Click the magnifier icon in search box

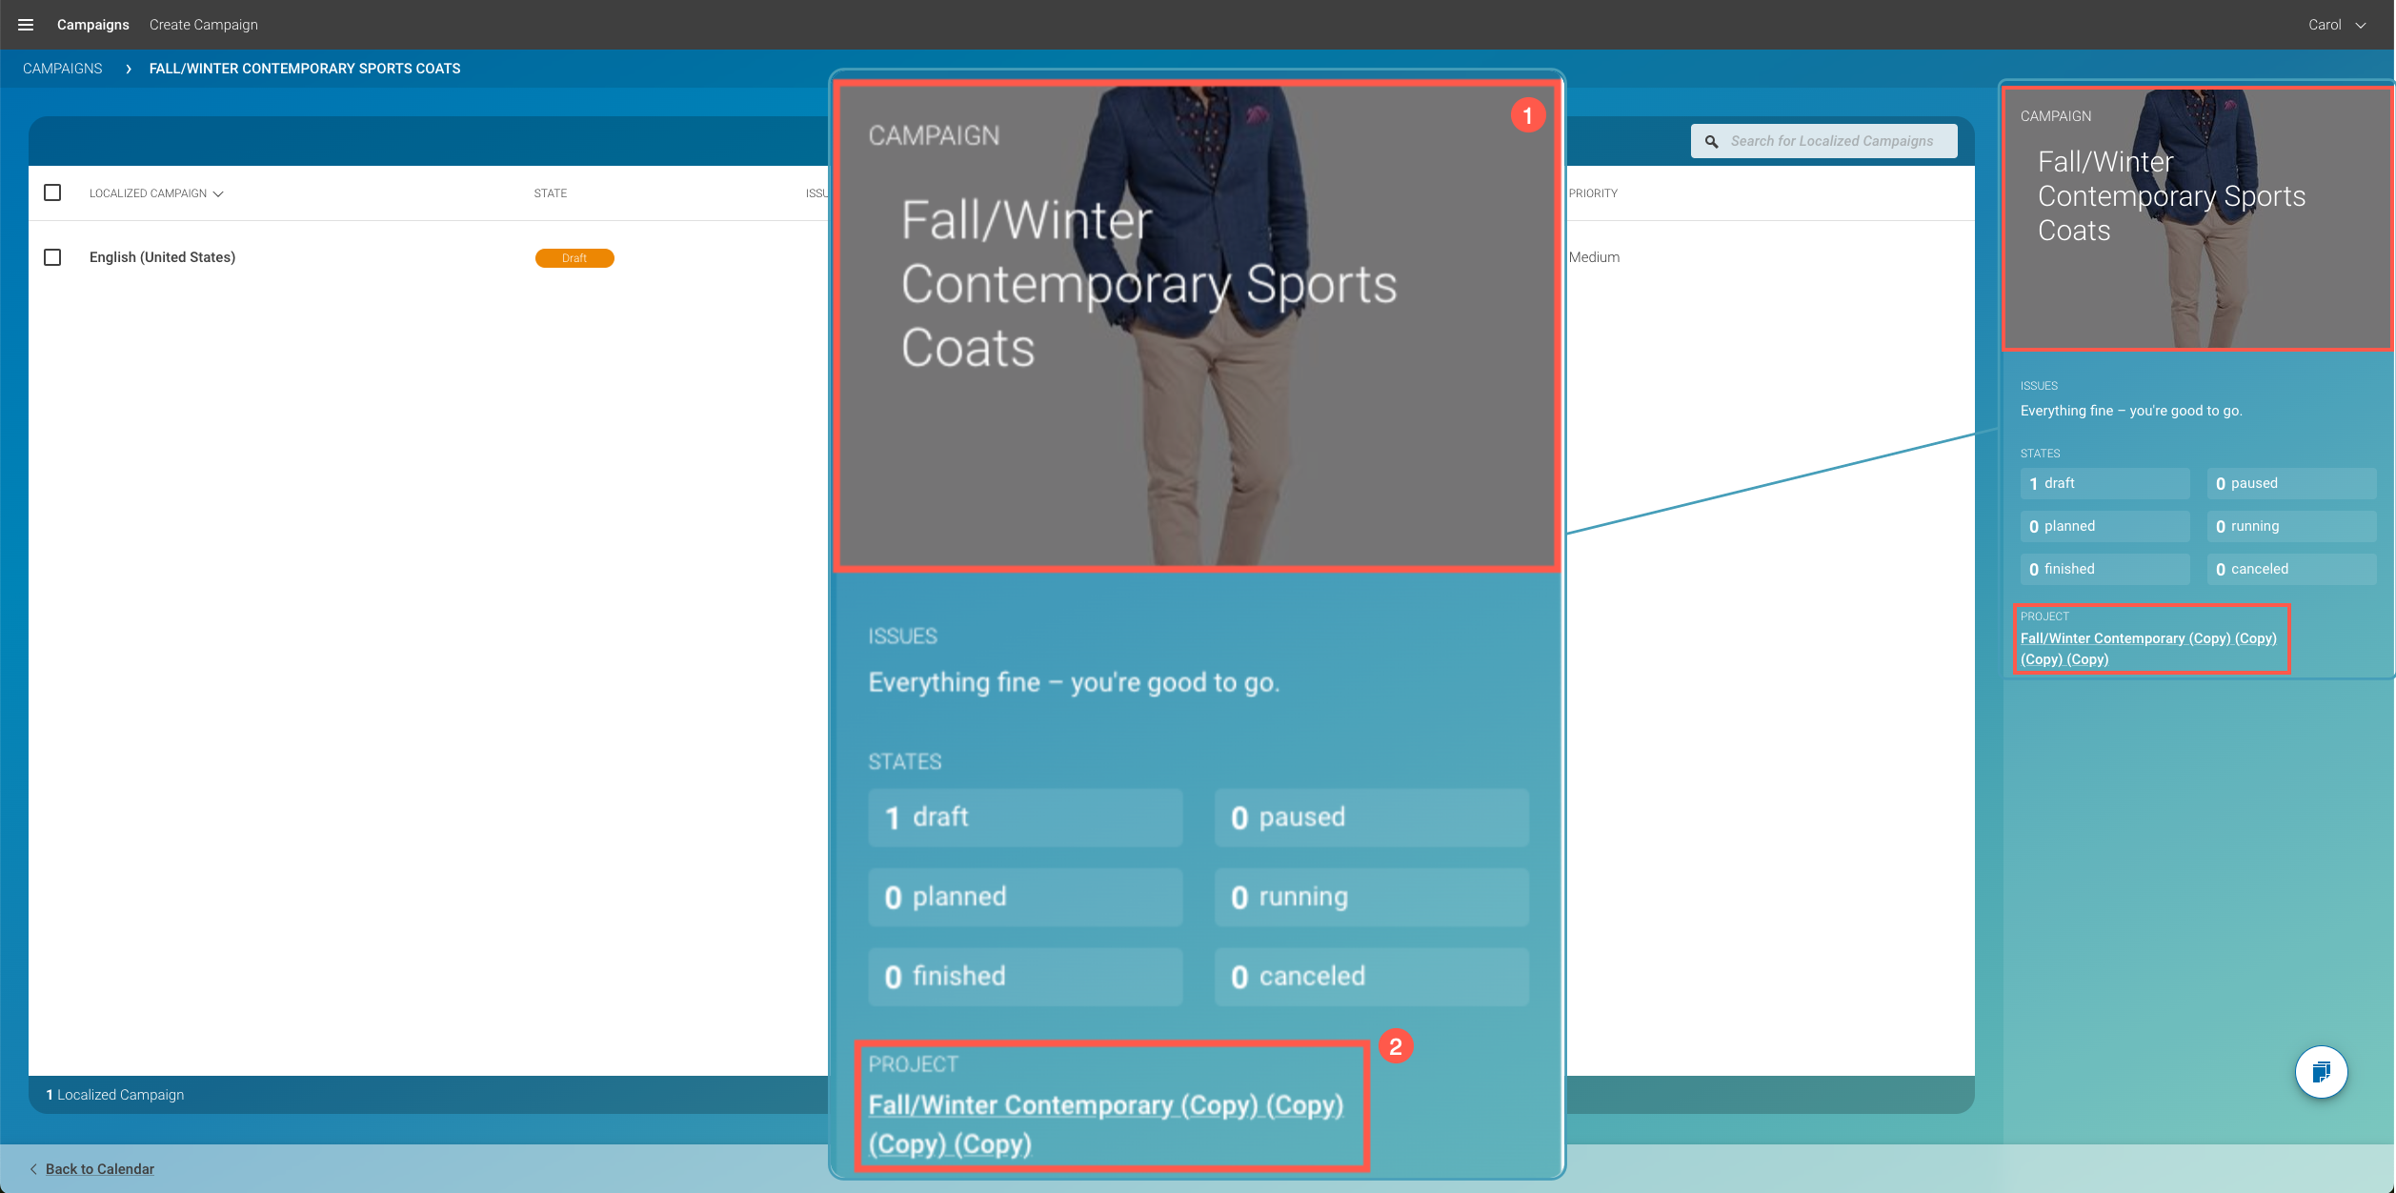1711,141
